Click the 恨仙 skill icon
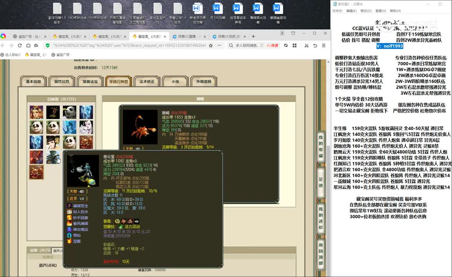Viewport: 452px width, 277px height. coord(69,235)
